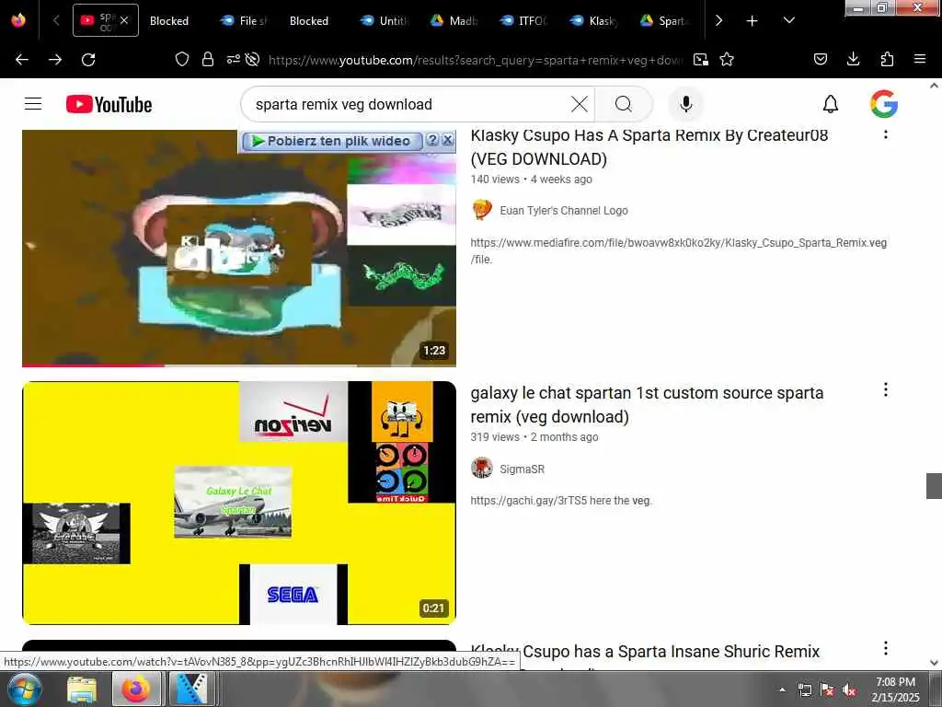Click Euan Tyler's channel avatar
This screenshot has height=707, width=942.
tap(482, 211)
